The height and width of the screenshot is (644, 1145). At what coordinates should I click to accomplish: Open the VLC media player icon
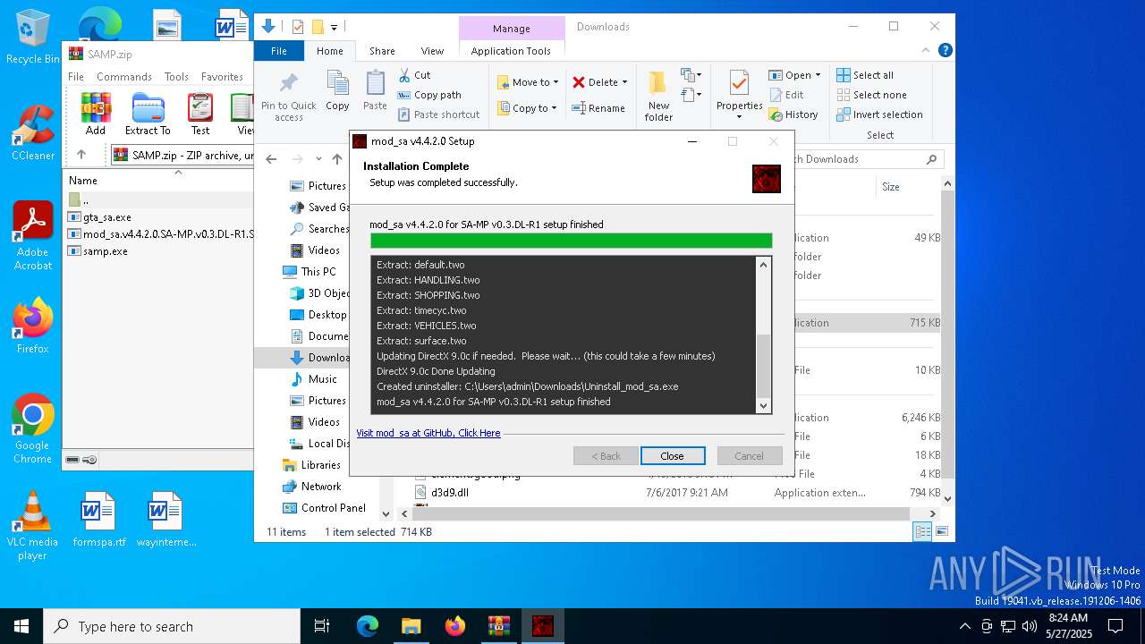point(32,525)
